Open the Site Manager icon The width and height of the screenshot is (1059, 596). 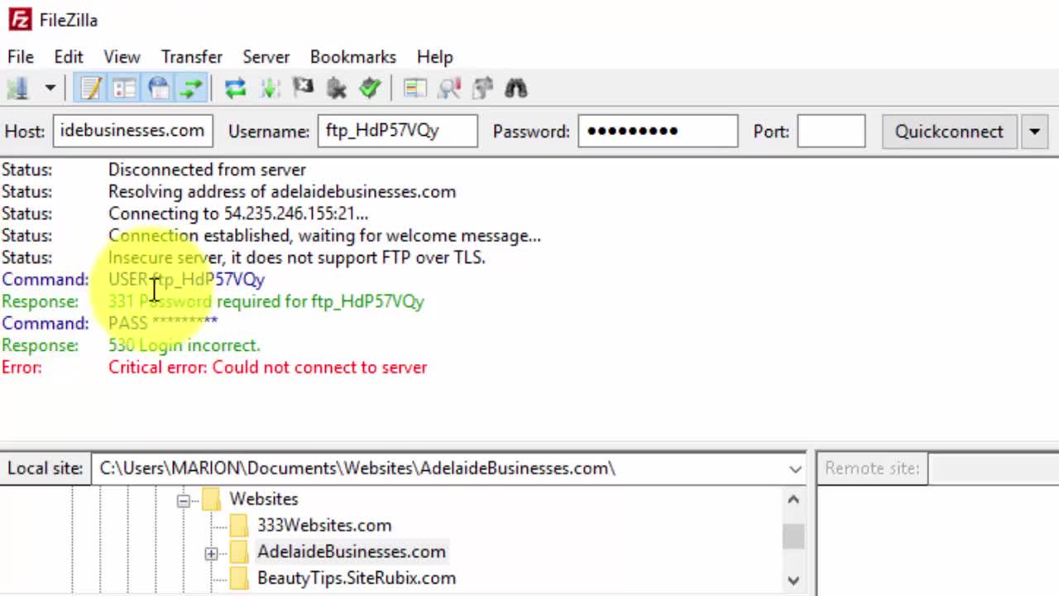[17, 88]
